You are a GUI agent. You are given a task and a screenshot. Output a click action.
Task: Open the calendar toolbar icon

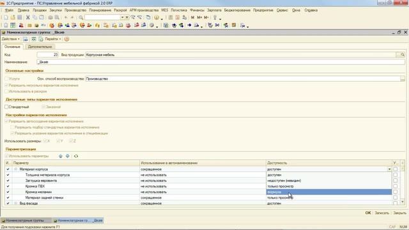click(178, 17)
